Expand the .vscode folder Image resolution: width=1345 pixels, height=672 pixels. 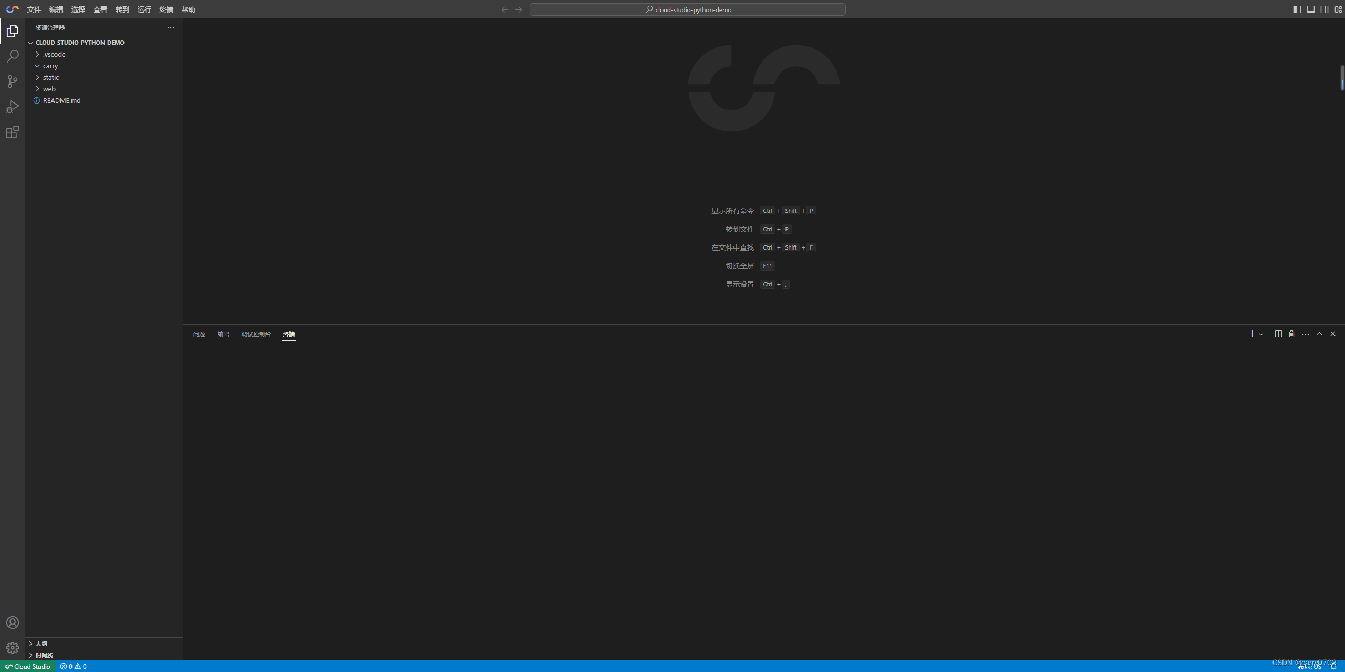tap(54, 54)
